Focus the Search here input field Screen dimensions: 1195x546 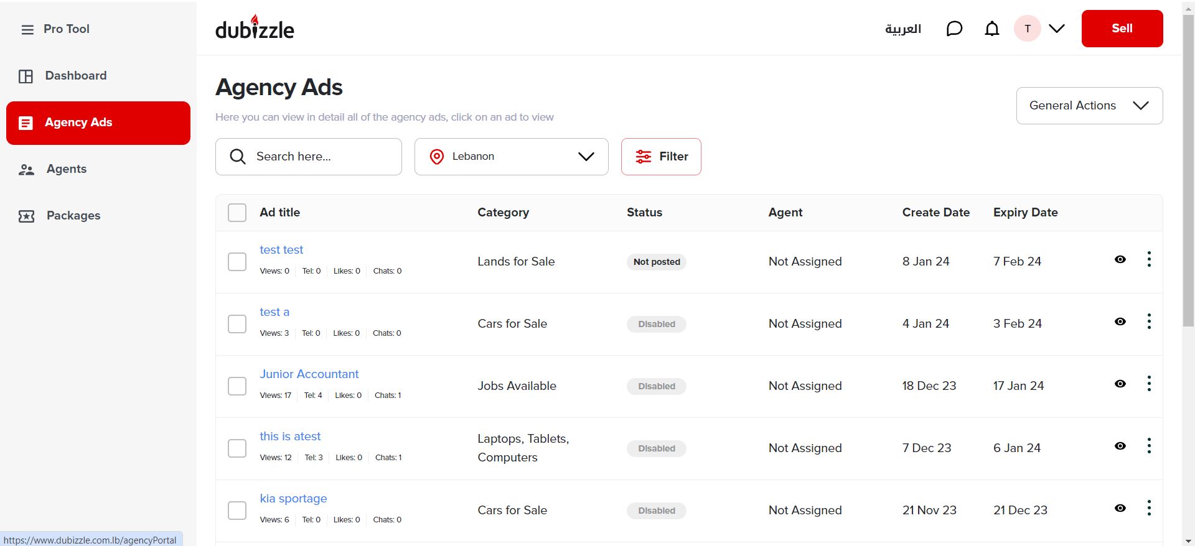point(309,157)
